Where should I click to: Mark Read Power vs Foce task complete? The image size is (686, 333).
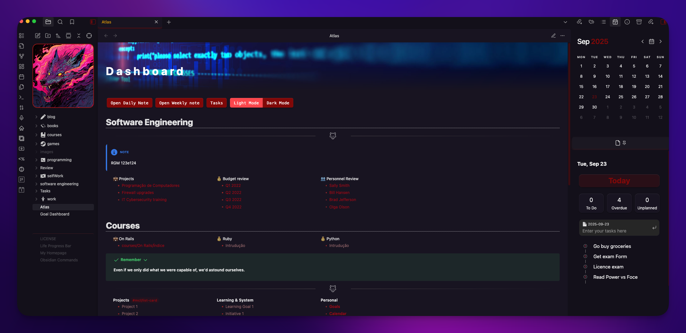coord(585,277)
